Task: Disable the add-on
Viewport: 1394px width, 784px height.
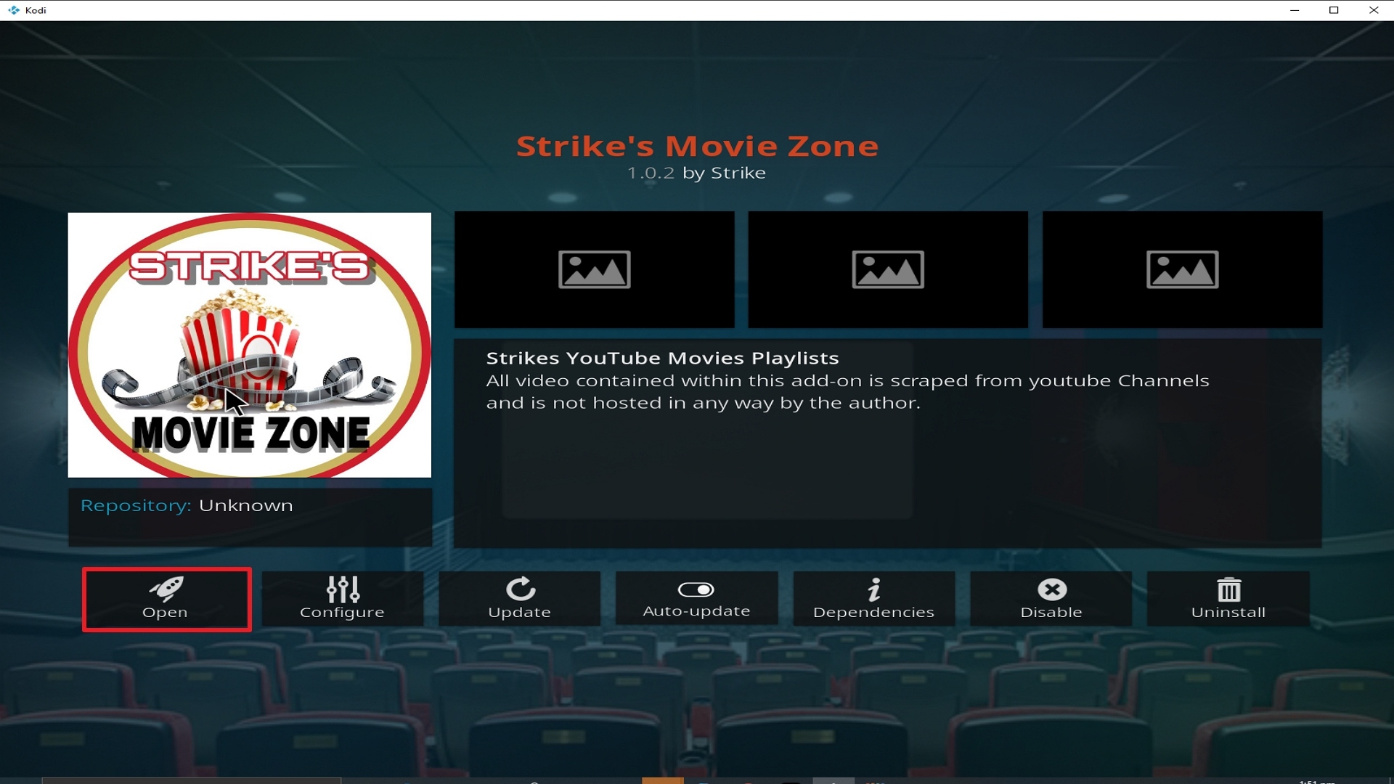Action: 1051,599
